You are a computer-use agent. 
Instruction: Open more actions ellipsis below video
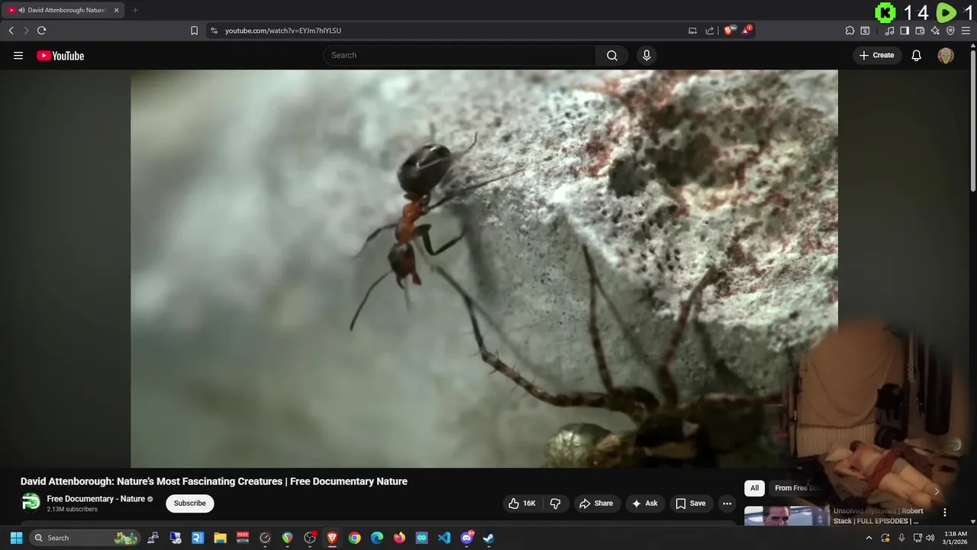(x=727, y=503)
